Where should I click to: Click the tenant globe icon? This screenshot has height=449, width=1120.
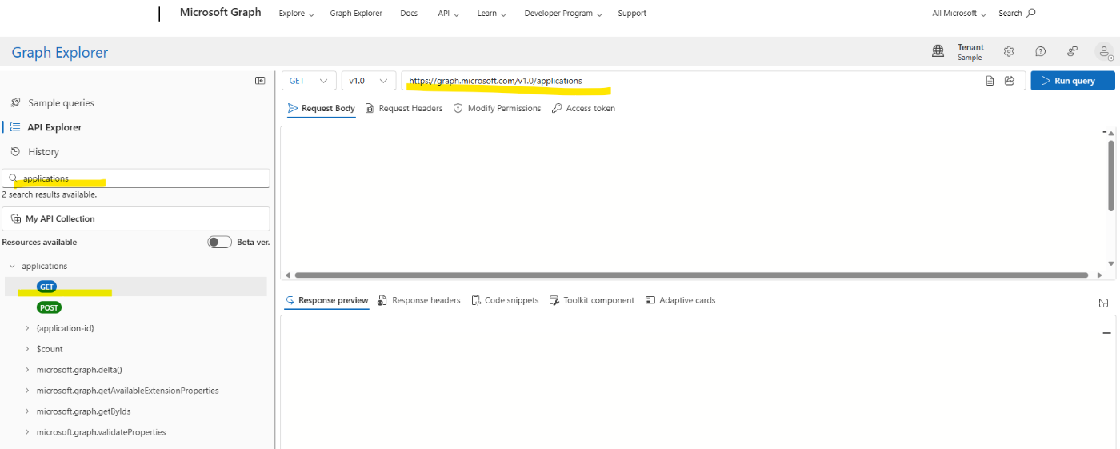click(938, 51)
